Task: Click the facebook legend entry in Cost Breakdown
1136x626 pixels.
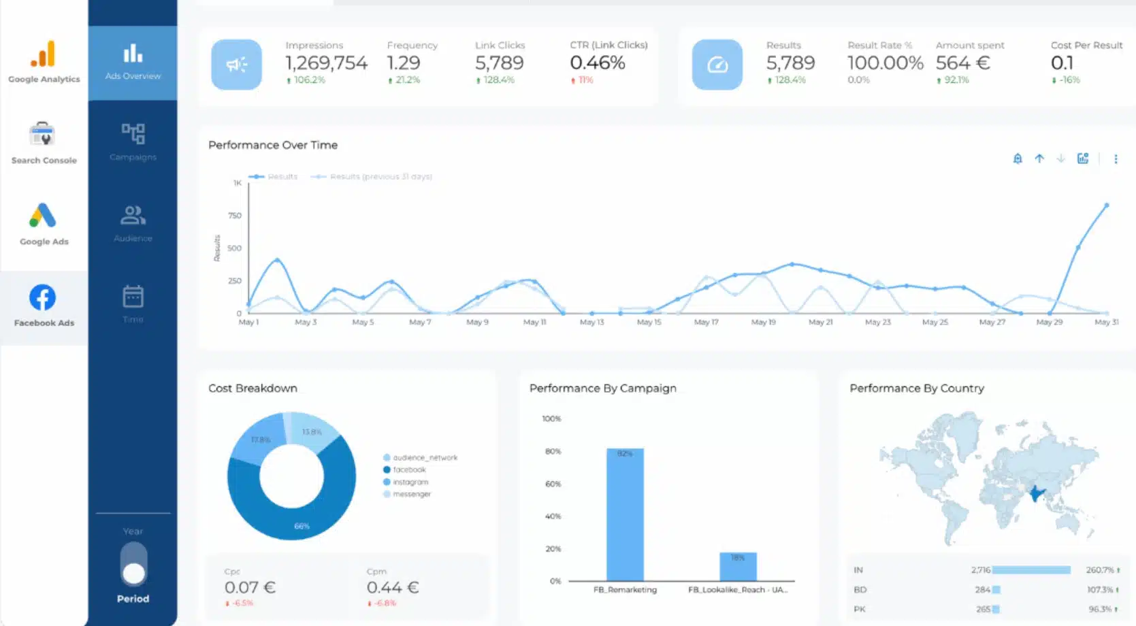Action: point(410,469)
